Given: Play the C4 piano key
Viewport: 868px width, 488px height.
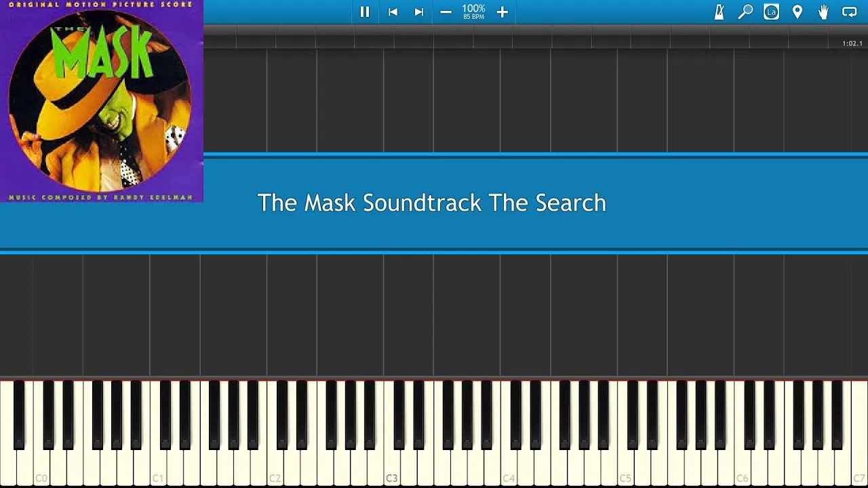Looking at the screenshot, I should click(x=508, y=468).
